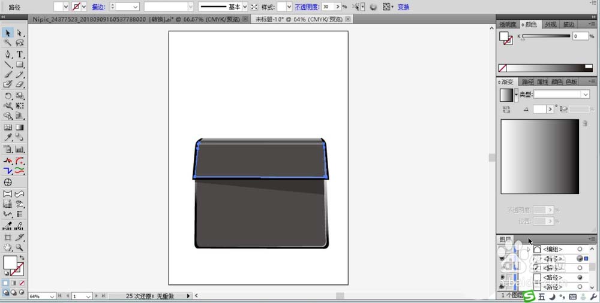Select the Eyedropper tool
Viewport: 600px width, 303px height.
7,138
